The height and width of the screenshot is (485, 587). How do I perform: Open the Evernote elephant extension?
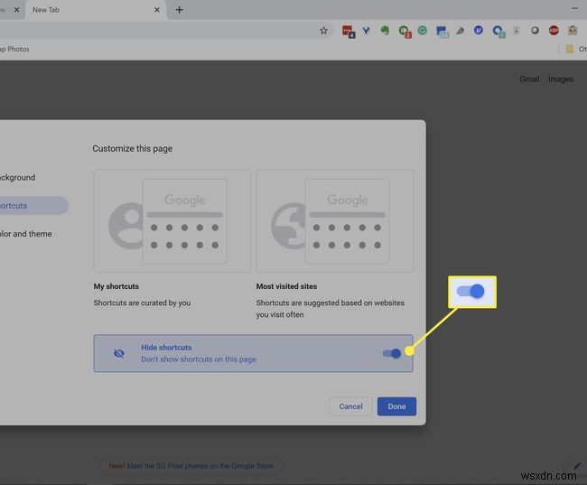(x=385, y=31)
